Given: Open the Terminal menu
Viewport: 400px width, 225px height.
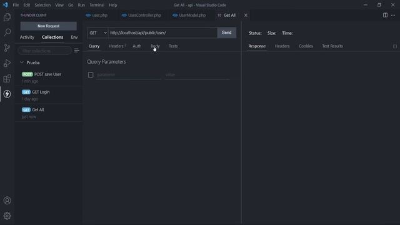Looking at the screenshot, I should (97, 5).
